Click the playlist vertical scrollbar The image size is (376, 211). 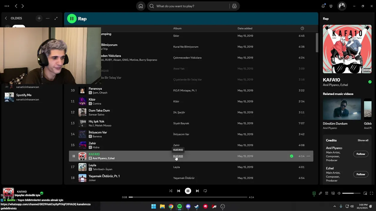(317, 42)
